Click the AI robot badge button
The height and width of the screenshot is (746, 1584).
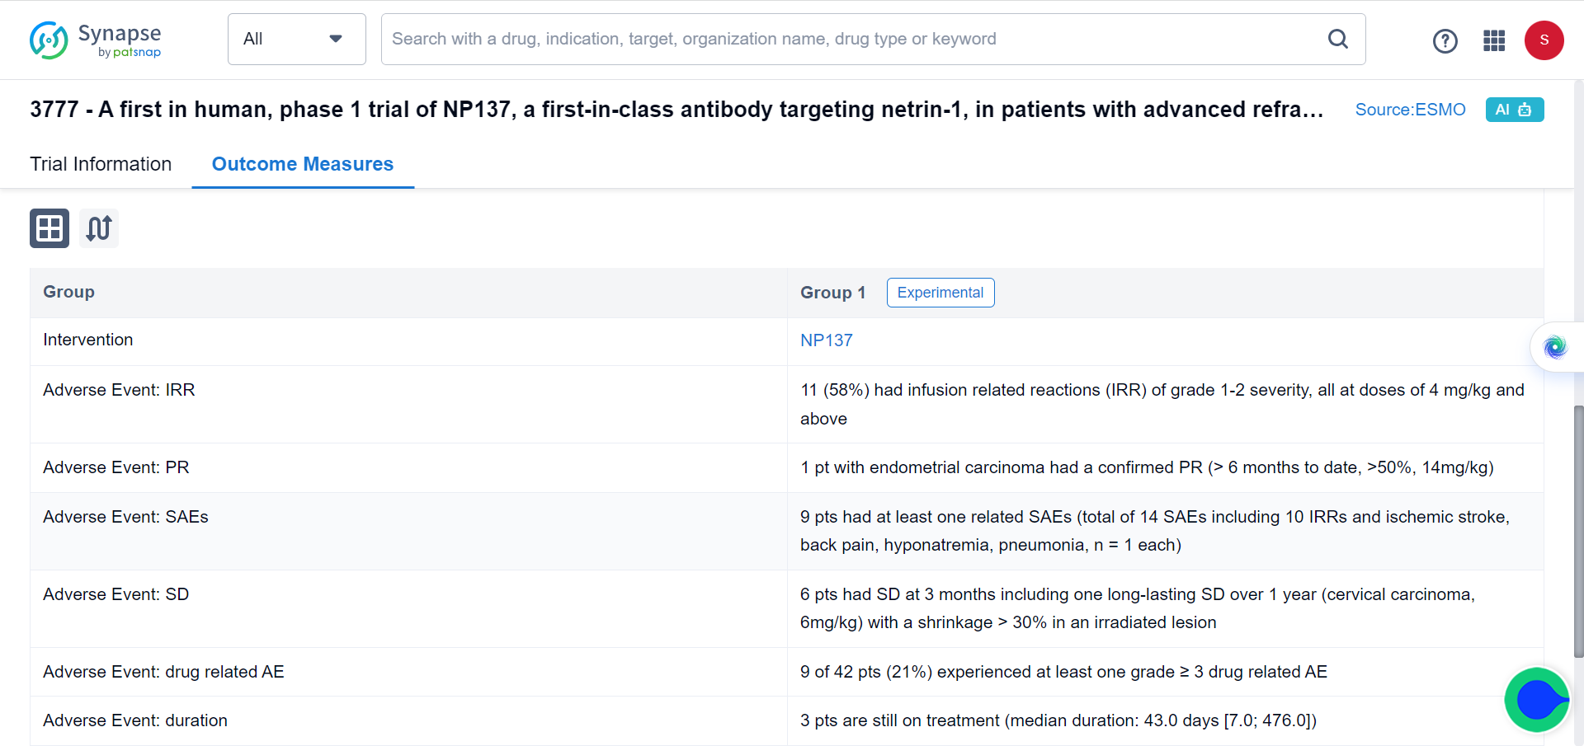tap(1514, 110)
